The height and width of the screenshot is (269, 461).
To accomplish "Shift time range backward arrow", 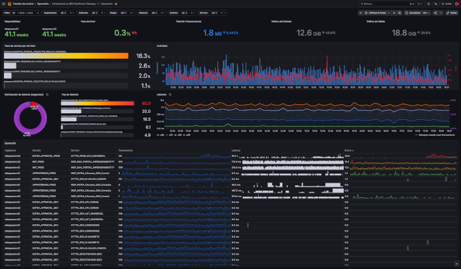I will (x=360, y=13).
